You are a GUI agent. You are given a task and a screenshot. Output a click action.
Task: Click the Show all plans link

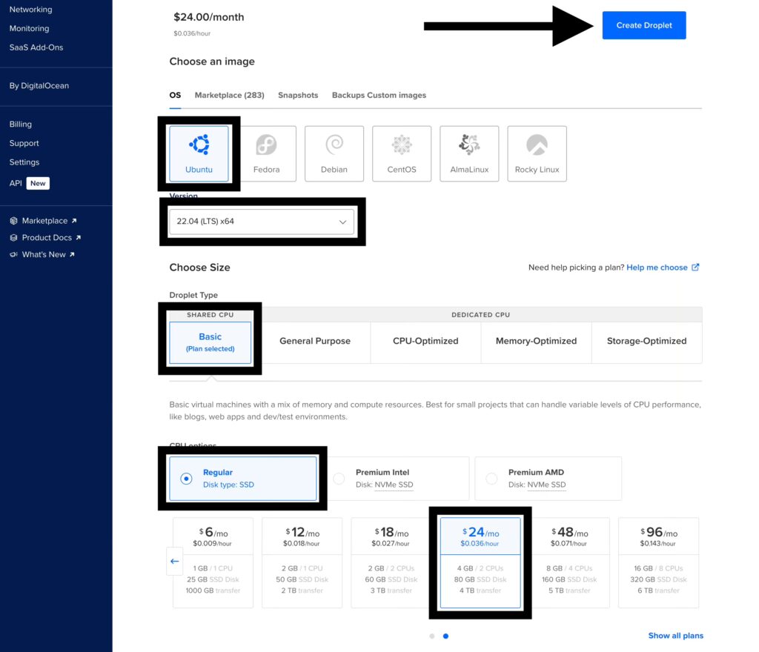[x=676, y=636]
